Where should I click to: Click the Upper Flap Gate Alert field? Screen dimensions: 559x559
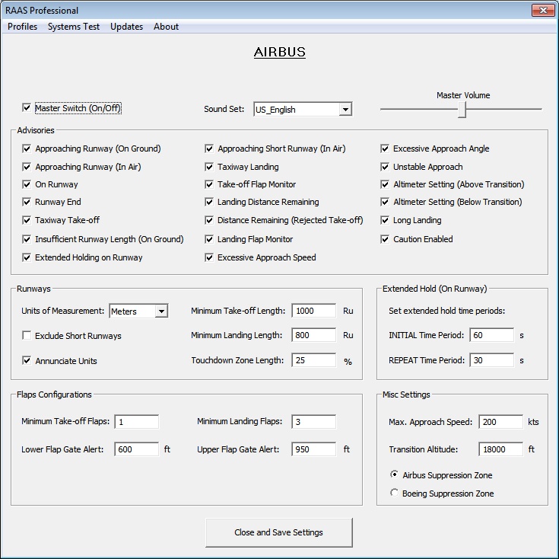pyautogui.click(x=313, y=449)
